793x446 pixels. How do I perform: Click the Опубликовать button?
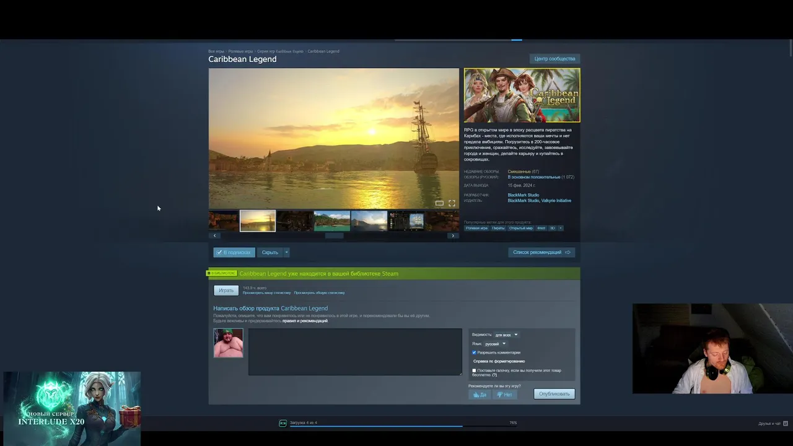554,394
